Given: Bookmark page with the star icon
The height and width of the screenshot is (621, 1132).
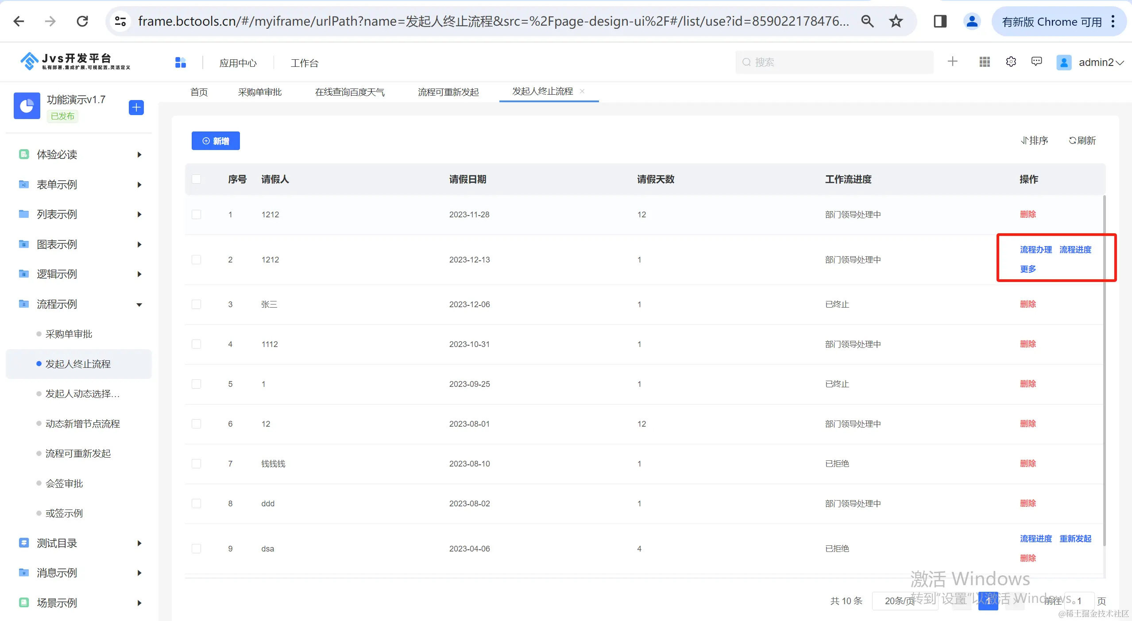Looking at the screenshot, I should (x=896, y=21).
